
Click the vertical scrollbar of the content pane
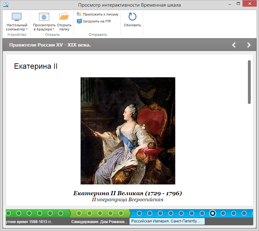point(249,82)
